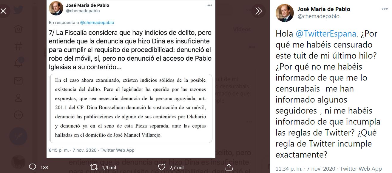Click @chemadepablo in 'En respuesta a'
This screenshot has width=392, height=173.
point(97,23)
